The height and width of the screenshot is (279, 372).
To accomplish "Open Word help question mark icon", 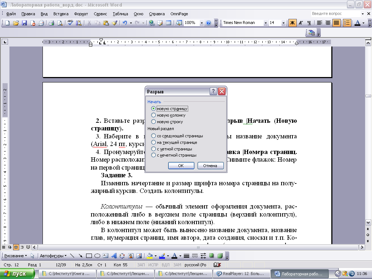I will tap(209, 23).
